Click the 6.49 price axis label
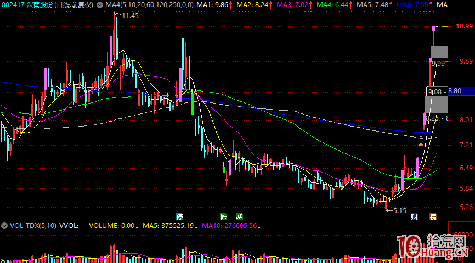This screenshot has width=475, height=263. (466, 168)
